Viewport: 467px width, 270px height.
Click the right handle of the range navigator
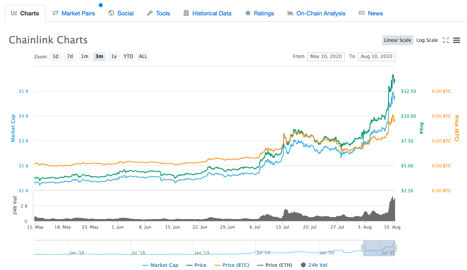[x=395, y=247]
